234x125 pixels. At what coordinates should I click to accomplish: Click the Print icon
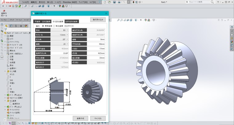[119, 2]
